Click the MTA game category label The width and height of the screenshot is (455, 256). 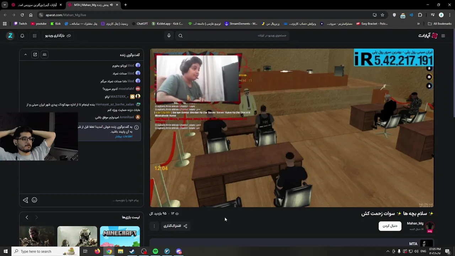tap(413, 244)
